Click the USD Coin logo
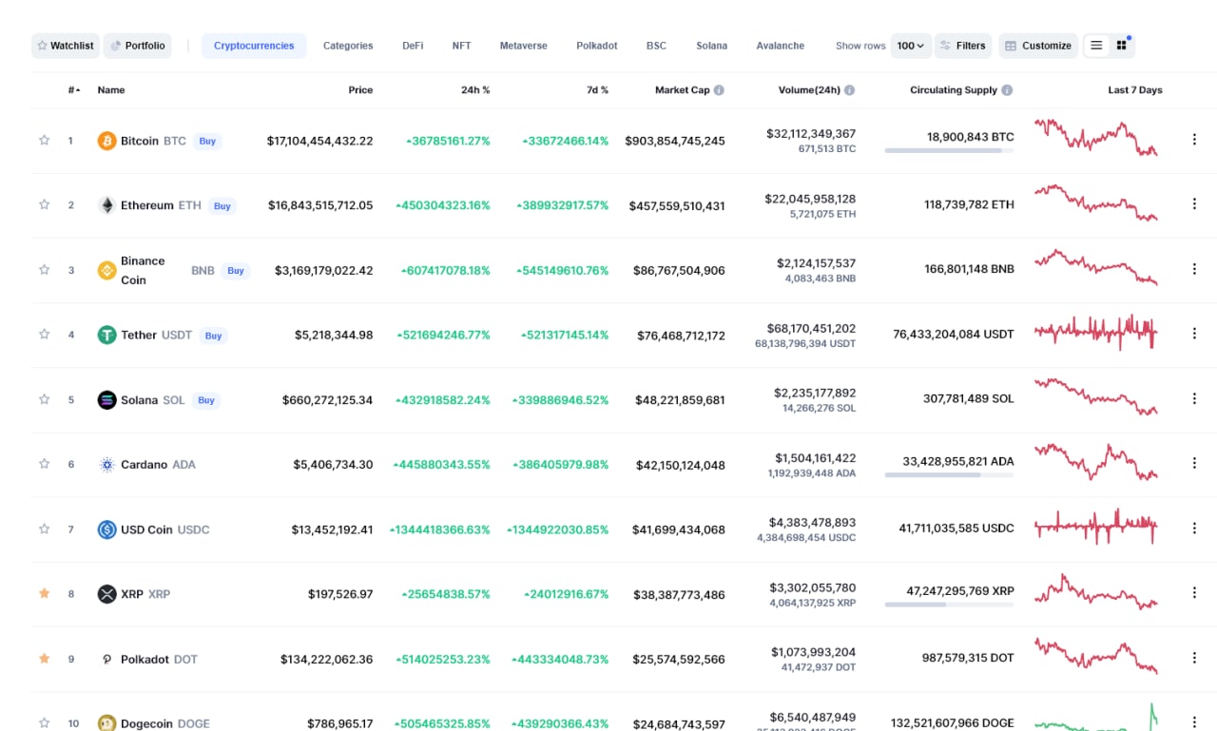The width and height of the screenshot is (1217, 731). click(x=107, y=529)
